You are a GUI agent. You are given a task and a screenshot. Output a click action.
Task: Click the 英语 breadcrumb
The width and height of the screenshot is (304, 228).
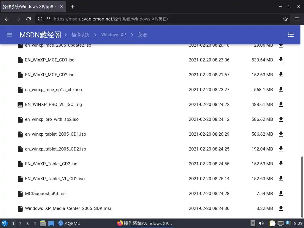[142, 35]
